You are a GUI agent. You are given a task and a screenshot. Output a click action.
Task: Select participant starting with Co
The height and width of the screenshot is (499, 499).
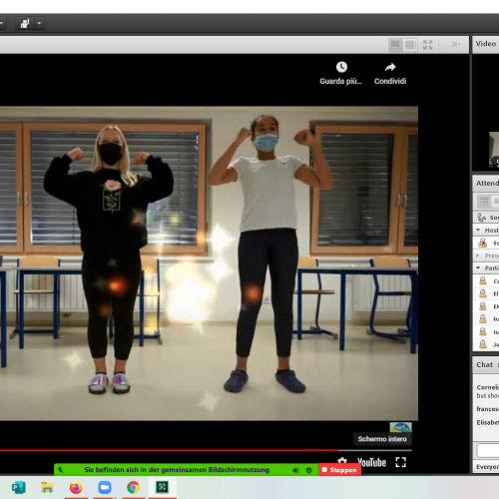pos(486,281)
